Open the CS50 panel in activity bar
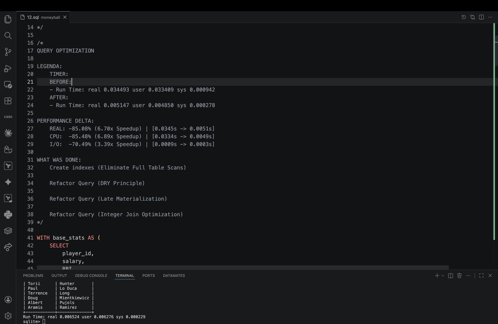 point(8,117)
